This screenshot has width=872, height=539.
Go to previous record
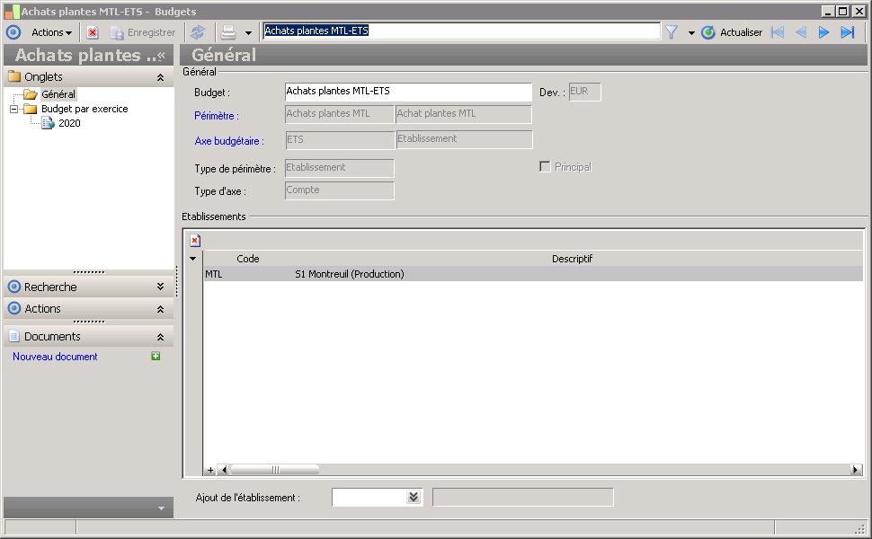tap(801, 32)
